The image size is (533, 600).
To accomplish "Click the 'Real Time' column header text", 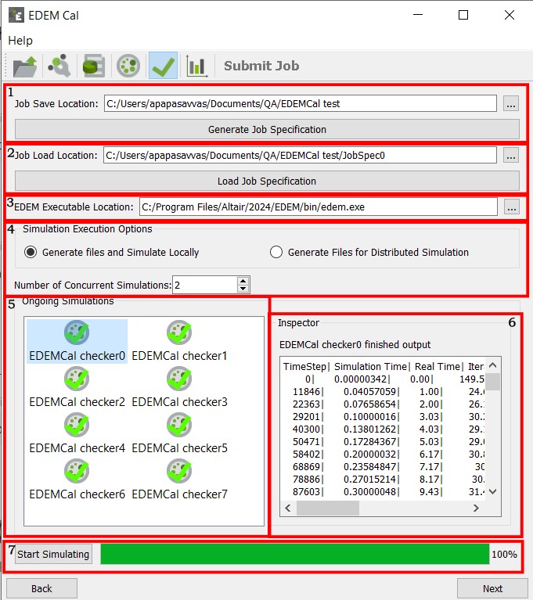I will tap(438, 367).
